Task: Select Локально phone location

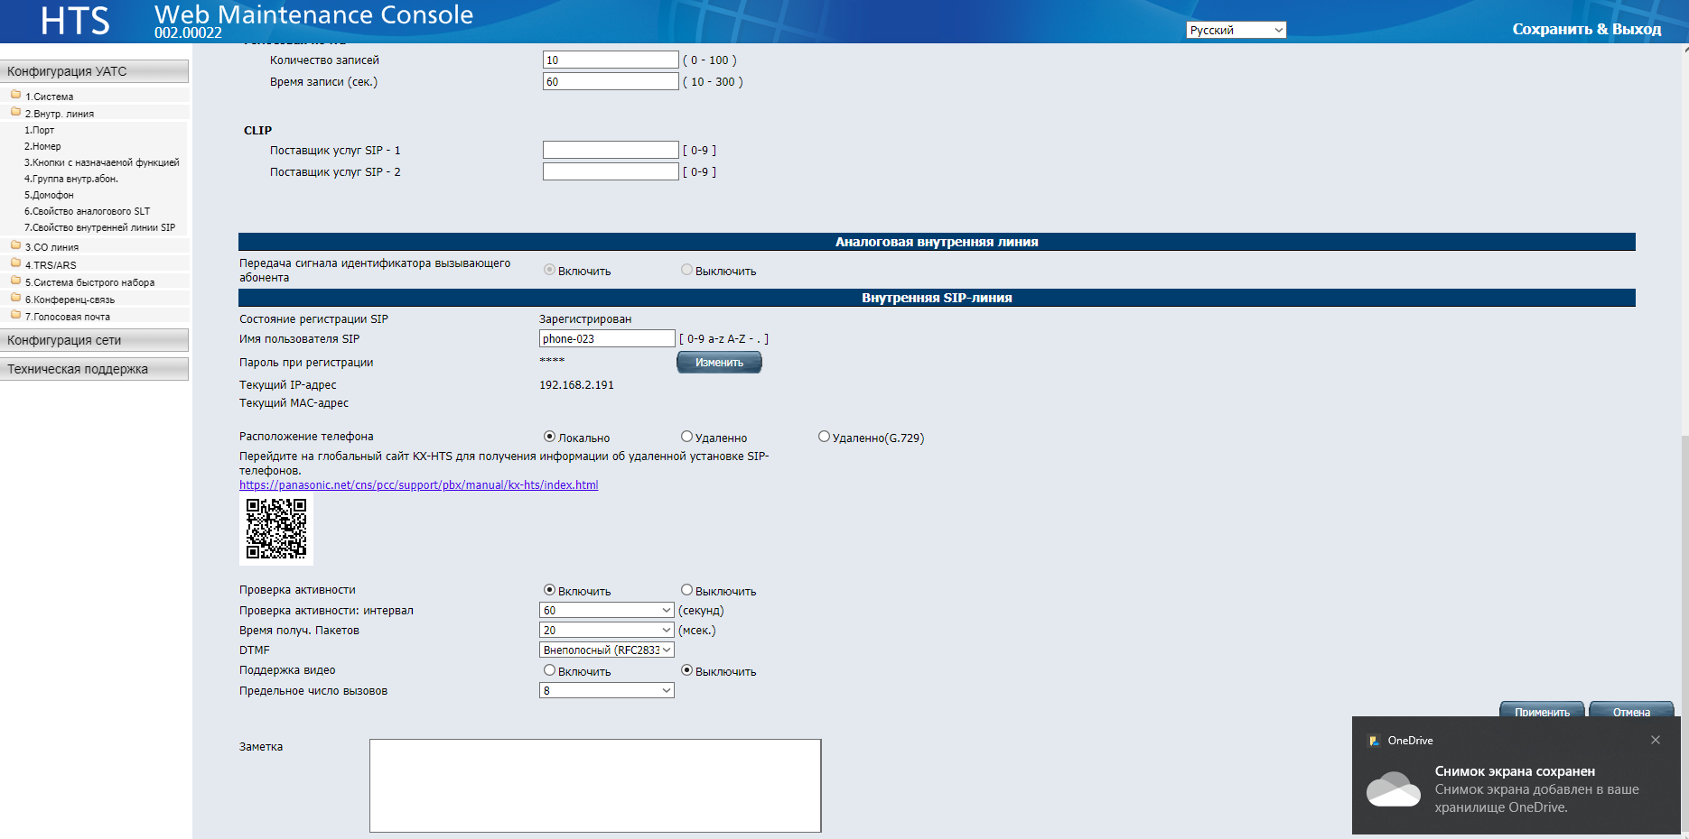Action: tap(549, 437)
